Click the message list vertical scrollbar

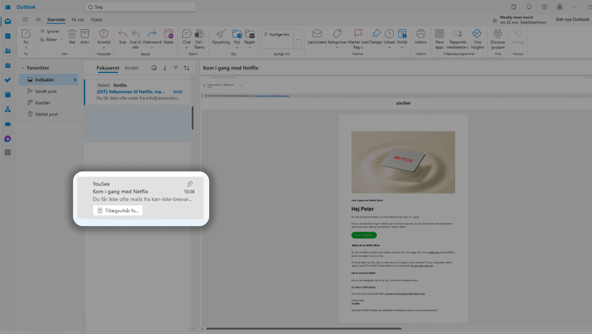(x=192, y=118)
